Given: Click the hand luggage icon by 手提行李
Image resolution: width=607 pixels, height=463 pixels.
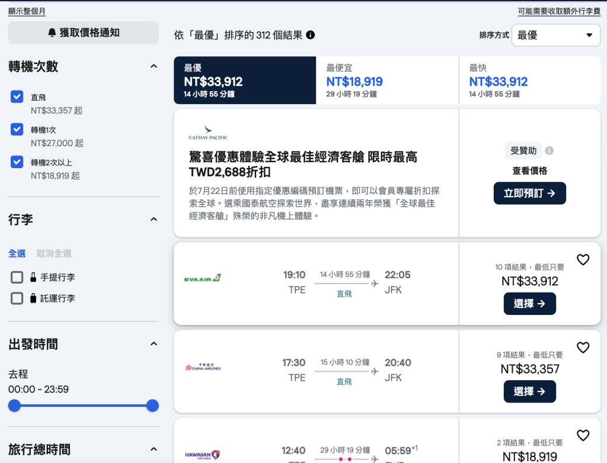Looking at the screenshot, I should (x=33, y=277).
